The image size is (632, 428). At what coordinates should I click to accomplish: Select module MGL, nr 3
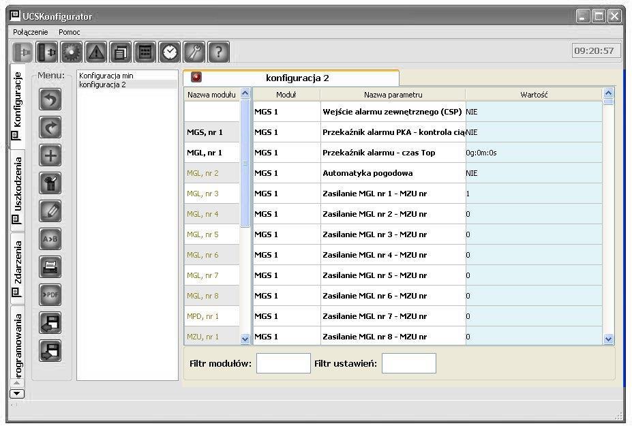(211, 194)
